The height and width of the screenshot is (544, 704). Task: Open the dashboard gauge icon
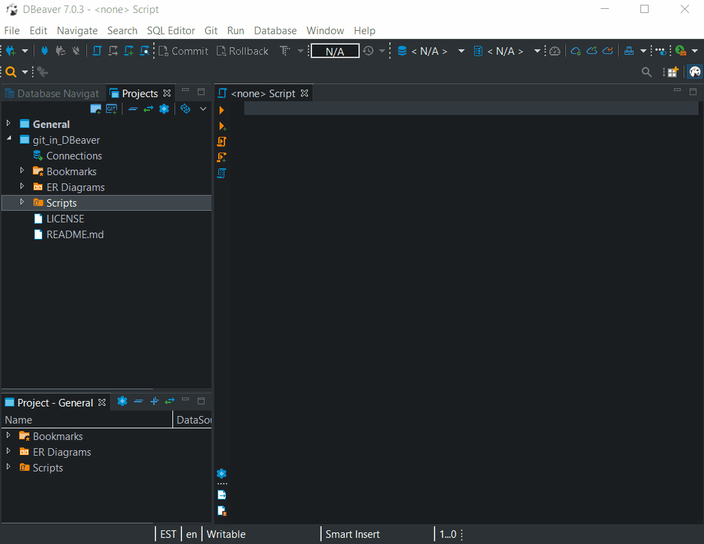click(x=555, y=51)
